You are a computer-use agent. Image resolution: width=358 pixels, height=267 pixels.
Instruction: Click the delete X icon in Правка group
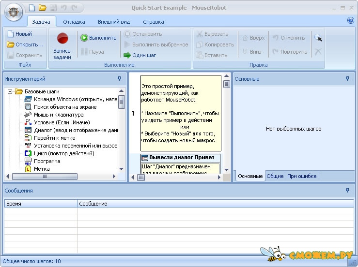pos(318,52)
